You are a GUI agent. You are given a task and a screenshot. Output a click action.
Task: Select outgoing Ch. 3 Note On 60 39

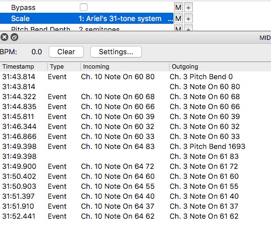(x=204, y=117)
